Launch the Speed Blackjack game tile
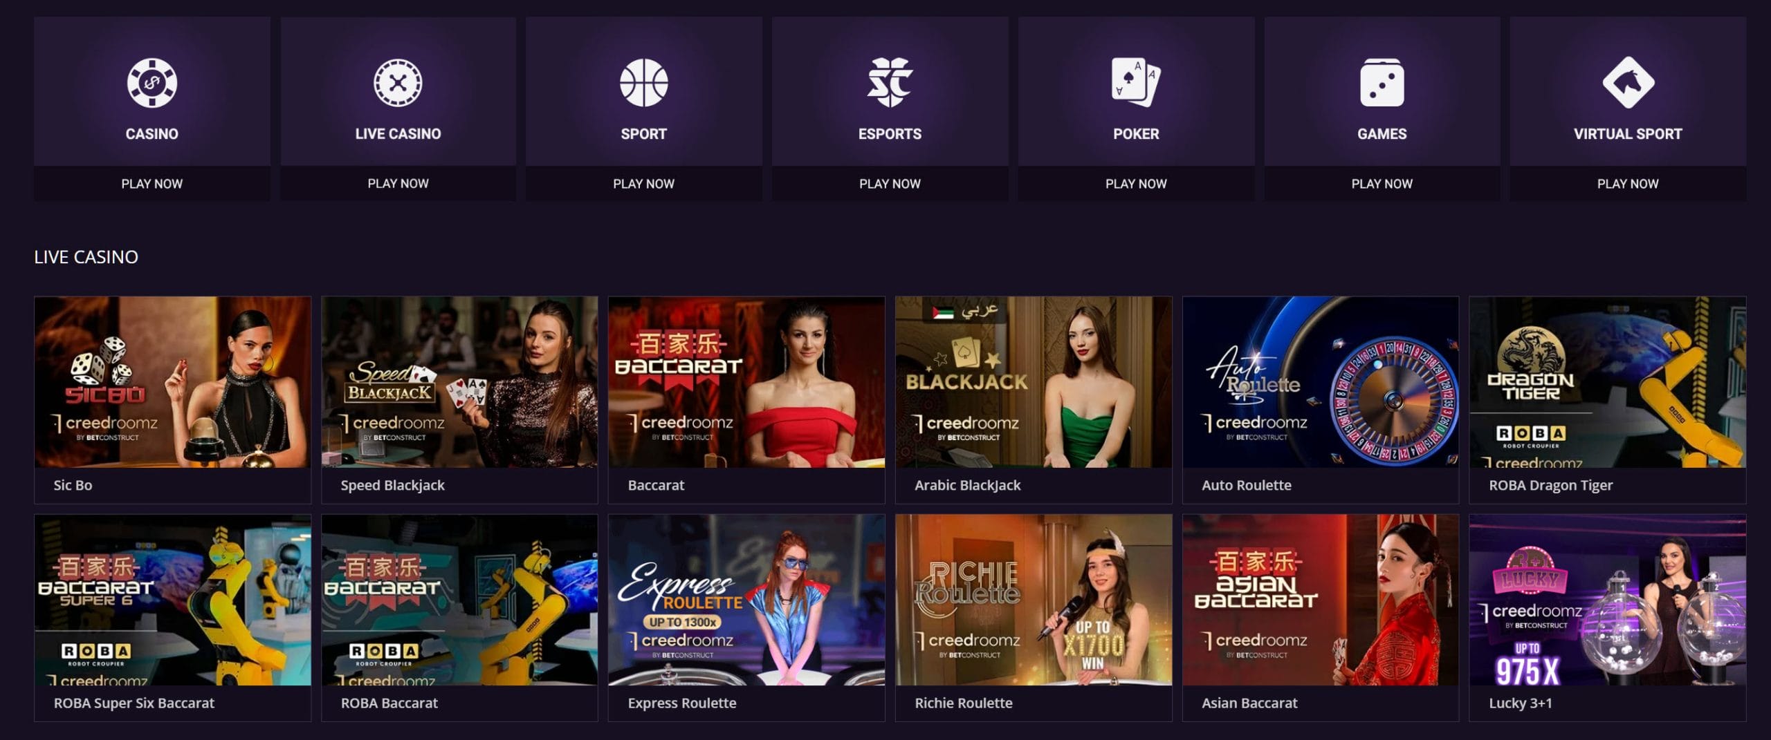Viewport: 1771px width, 740px height. click(459, 399)
